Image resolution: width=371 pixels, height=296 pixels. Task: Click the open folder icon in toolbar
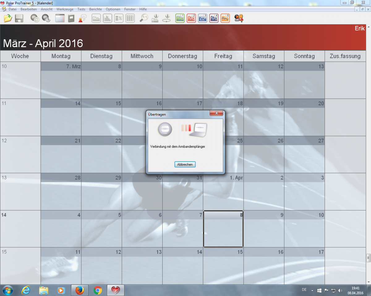click(8, 18)
